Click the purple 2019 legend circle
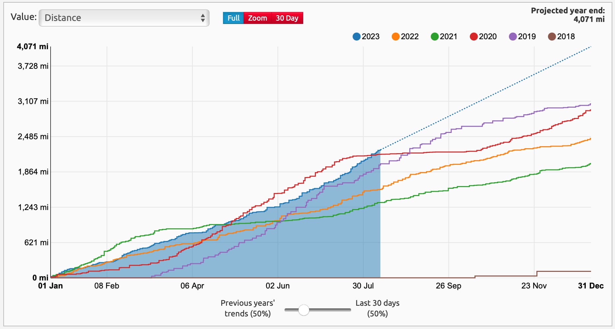 (512, 37)
